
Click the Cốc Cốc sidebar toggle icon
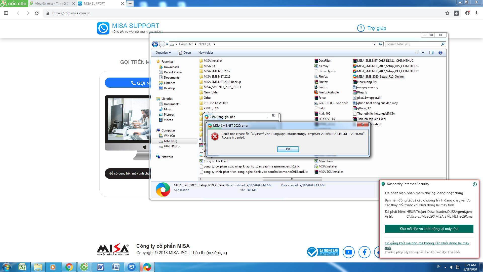click(x=6, y=13)
